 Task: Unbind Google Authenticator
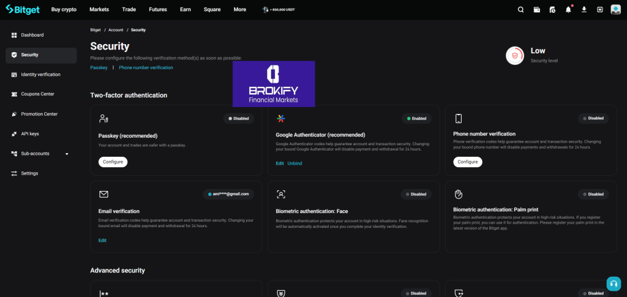click(x=295, y=164)
